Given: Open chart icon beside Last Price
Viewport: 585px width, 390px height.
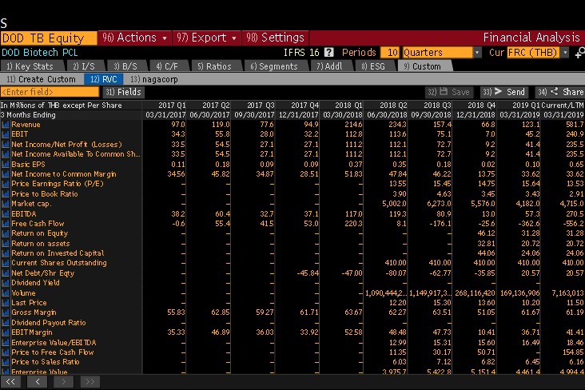Looking at the screenshot, I should point(6,303).
